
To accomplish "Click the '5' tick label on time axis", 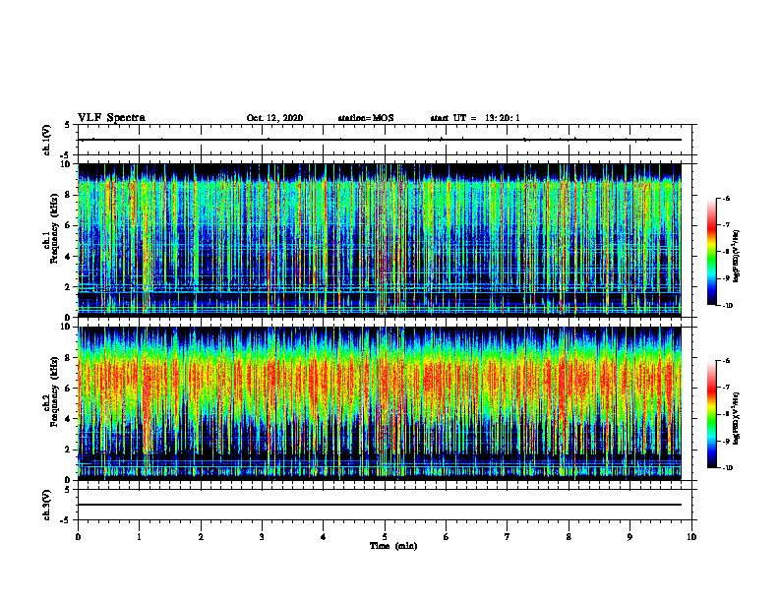I will (x=385, y=536).
